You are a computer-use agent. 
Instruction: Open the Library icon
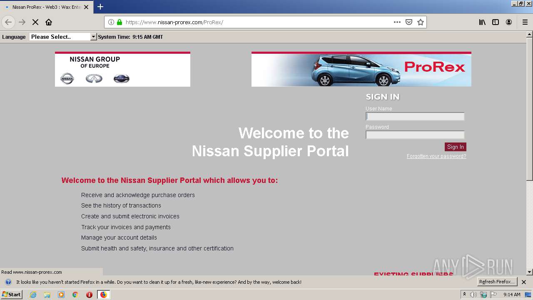coord(482,22)
